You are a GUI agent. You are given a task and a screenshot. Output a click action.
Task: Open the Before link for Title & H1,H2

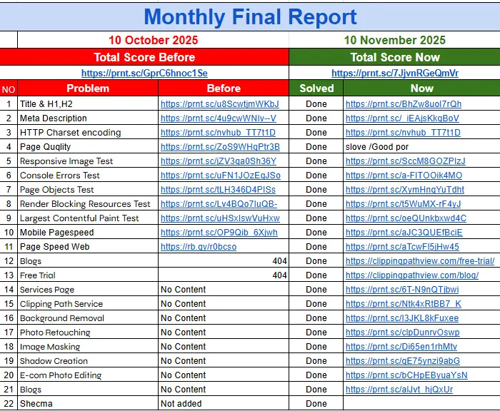[x=219, y=104]
